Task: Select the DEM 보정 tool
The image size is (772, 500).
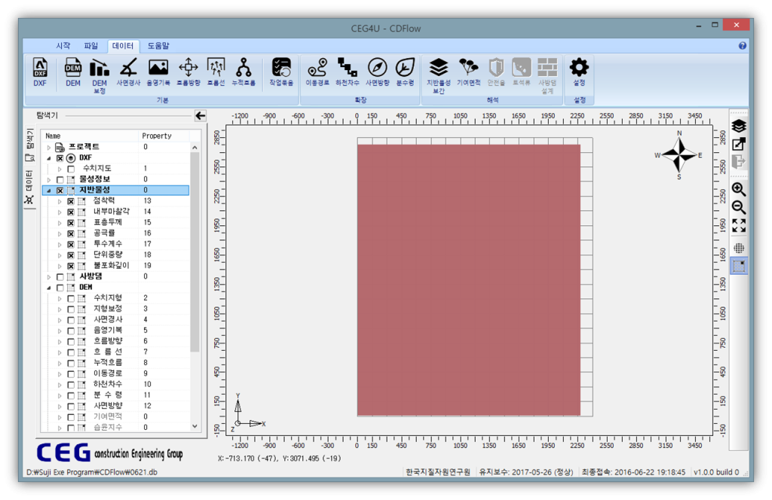Action: [x=100, y=75]
